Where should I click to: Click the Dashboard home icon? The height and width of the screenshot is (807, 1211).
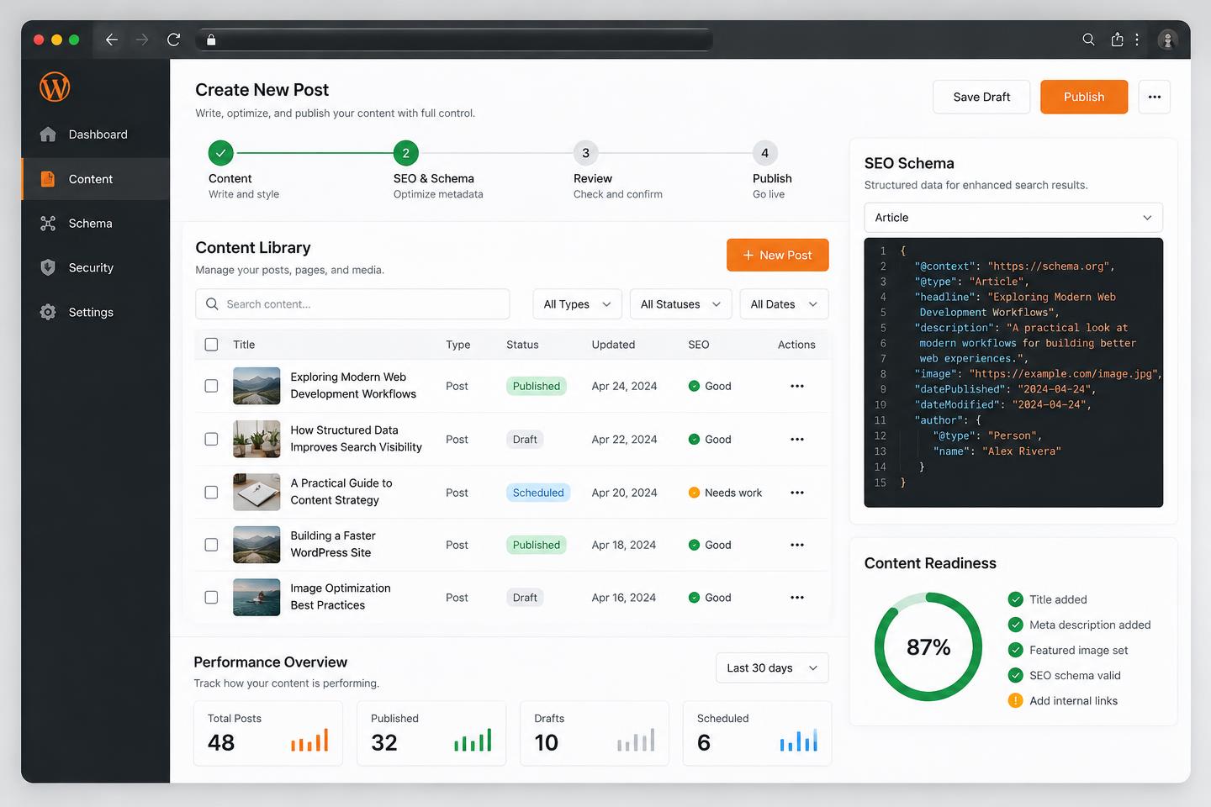pos(48,134)
